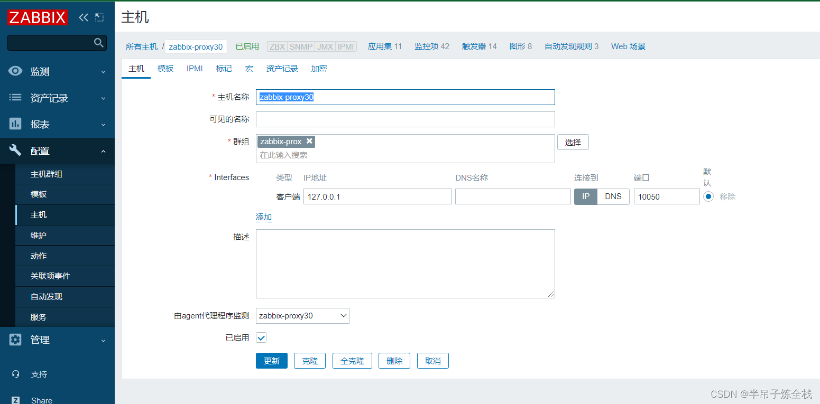
Task: Click the 可见的名称 input field
Action: (x=406, y=119)
